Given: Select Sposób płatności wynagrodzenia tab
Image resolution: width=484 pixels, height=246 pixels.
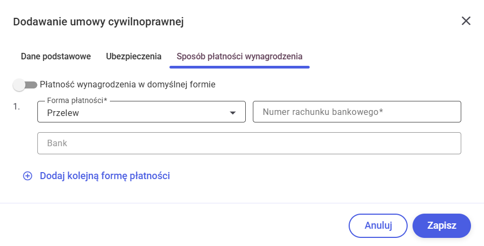Looking at the screenshot, I should pos(239,56).
